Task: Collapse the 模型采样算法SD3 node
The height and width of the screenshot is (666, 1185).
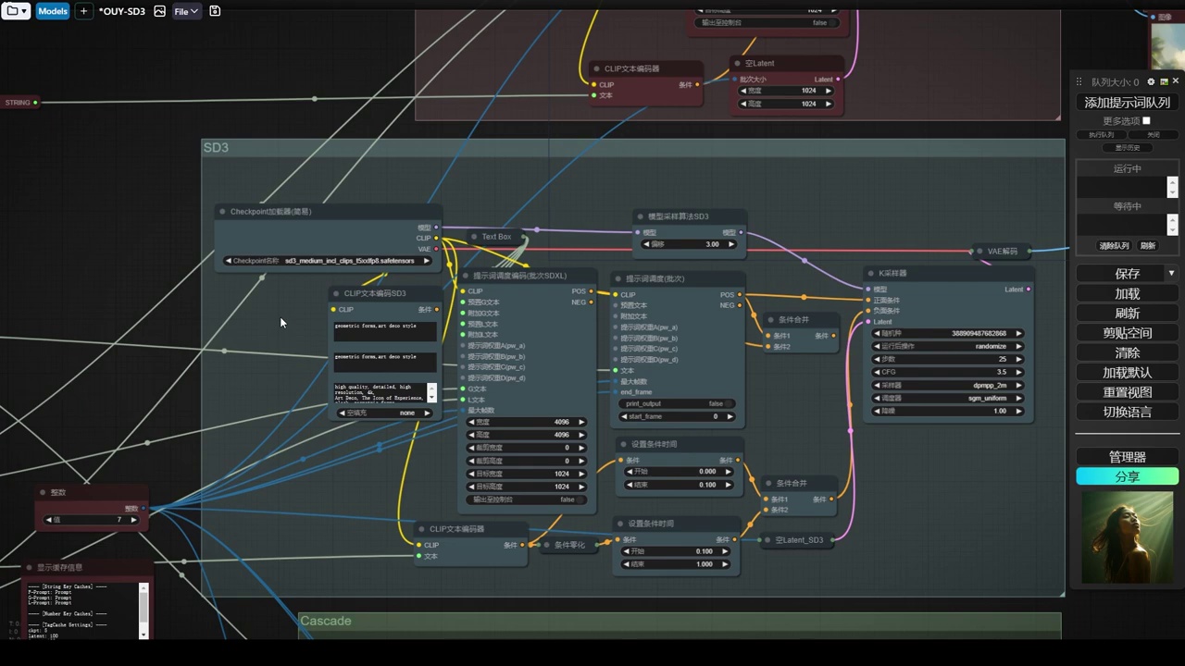Action: pyautogui.click(x=640, y=216)
